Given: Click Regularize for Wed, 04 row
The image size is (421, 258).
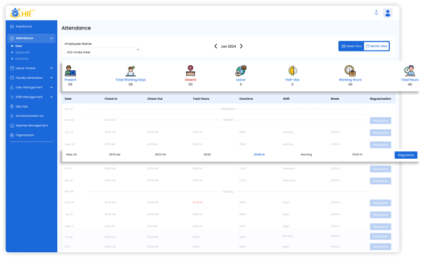Looking at the screenshot, I should [x=406, y=155].
